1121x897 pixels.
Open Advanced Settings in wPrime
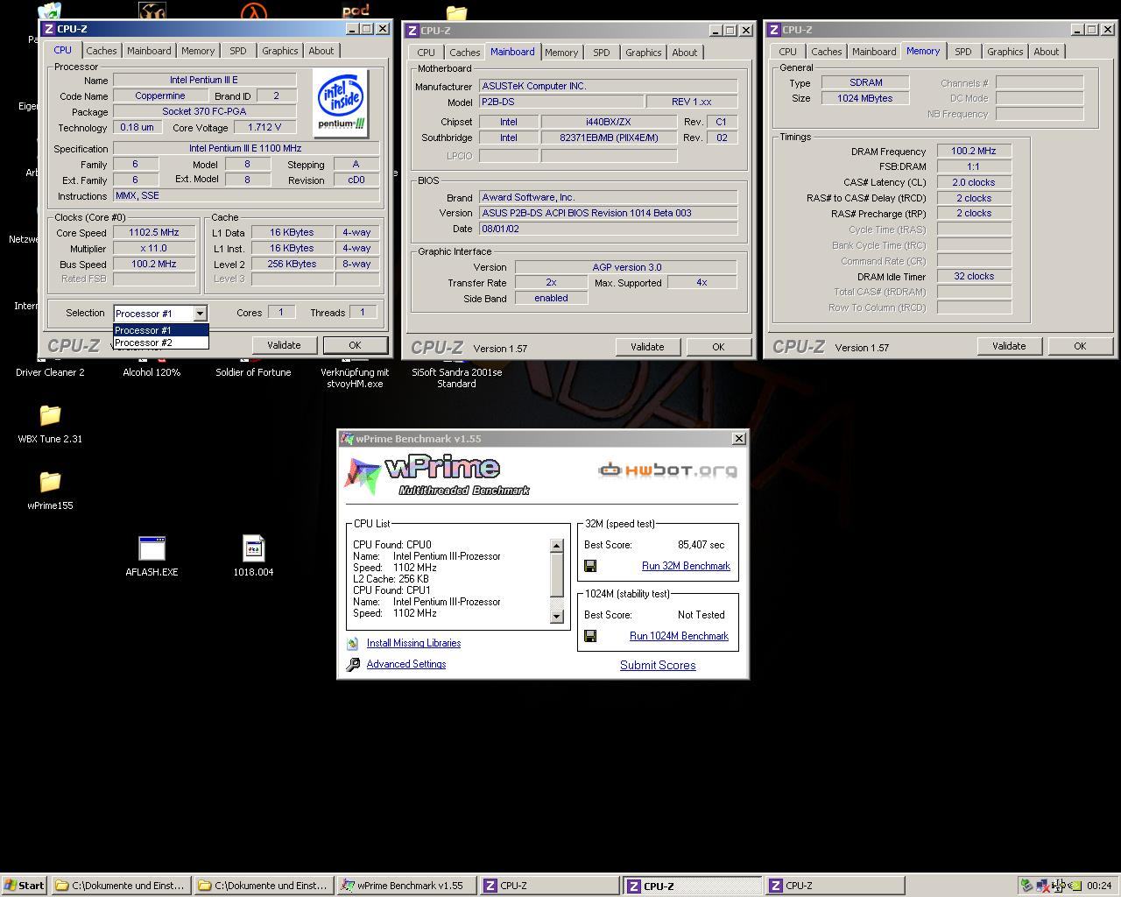click(406, 664)
